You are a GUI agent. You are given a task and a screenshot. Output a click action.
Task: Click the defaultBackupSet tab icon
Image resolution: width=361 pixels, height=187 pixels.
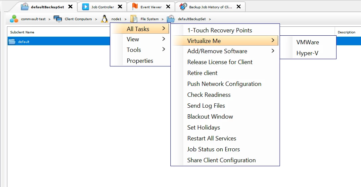(x=24, y=7)
